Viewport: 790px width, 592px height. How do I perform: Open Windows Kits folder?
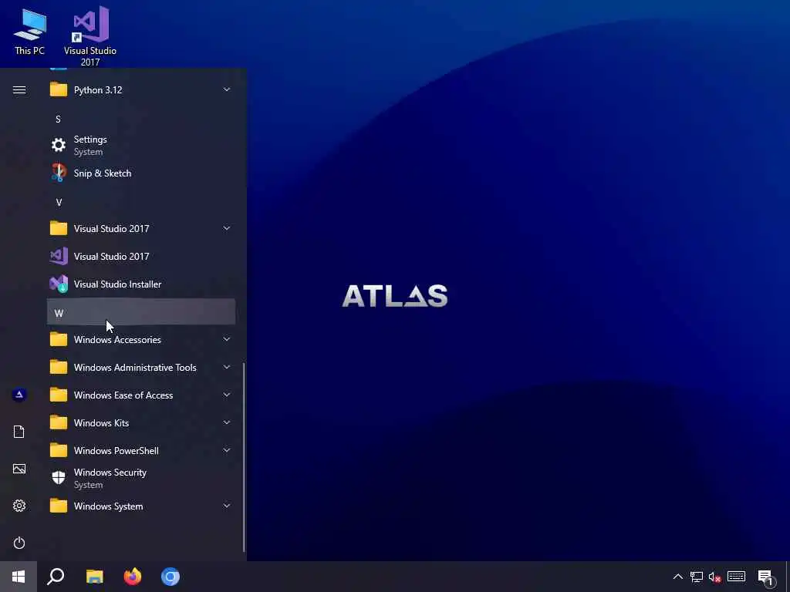141,423
